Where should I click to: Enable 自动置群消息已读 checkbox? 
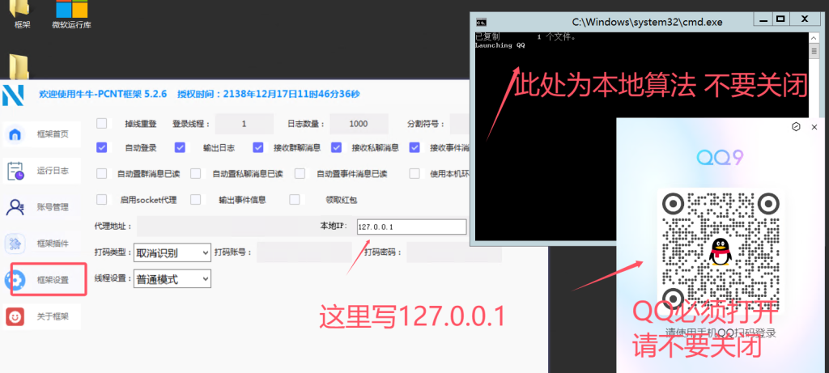tap(101, 173)
